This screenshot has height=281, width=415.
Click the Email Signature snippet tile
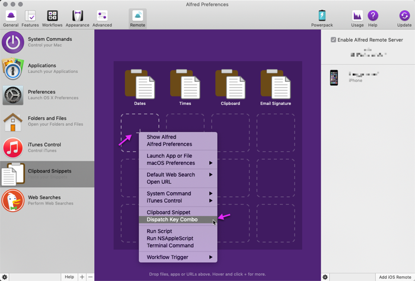[276, 87]
